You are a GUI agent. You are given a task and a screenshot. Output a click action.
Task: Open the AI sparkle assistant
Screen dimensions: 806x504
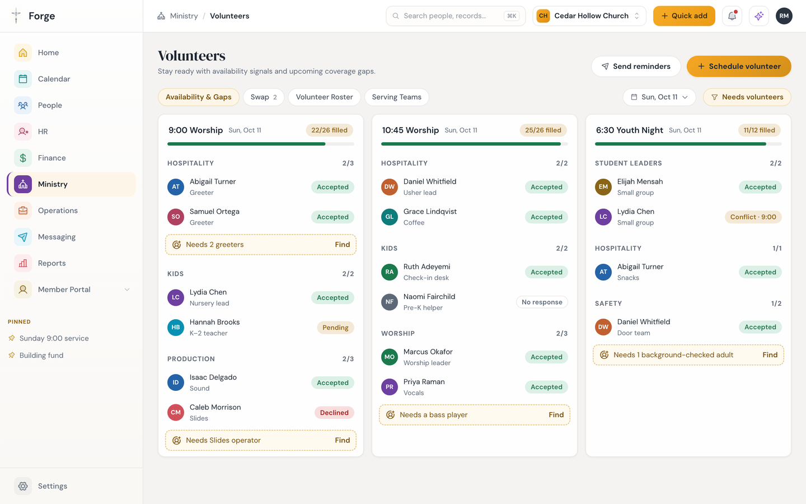click(759, 16)
